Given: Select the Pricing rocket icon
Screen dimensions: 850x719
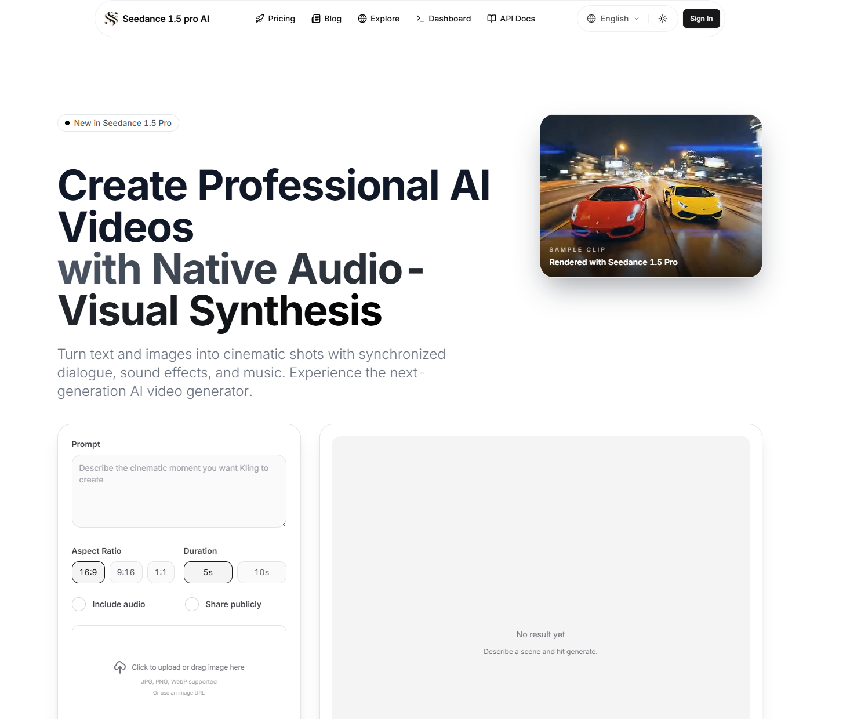Looking at the screenshot, I should coord(260,18).
